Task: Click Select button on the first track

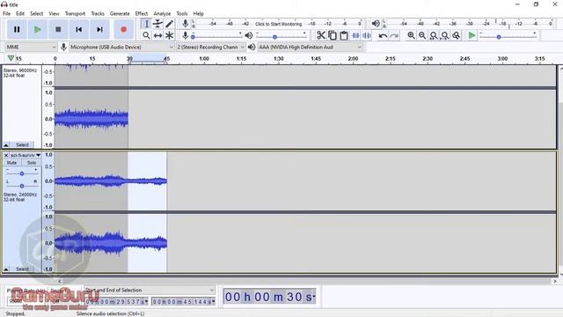Action: 22,144
